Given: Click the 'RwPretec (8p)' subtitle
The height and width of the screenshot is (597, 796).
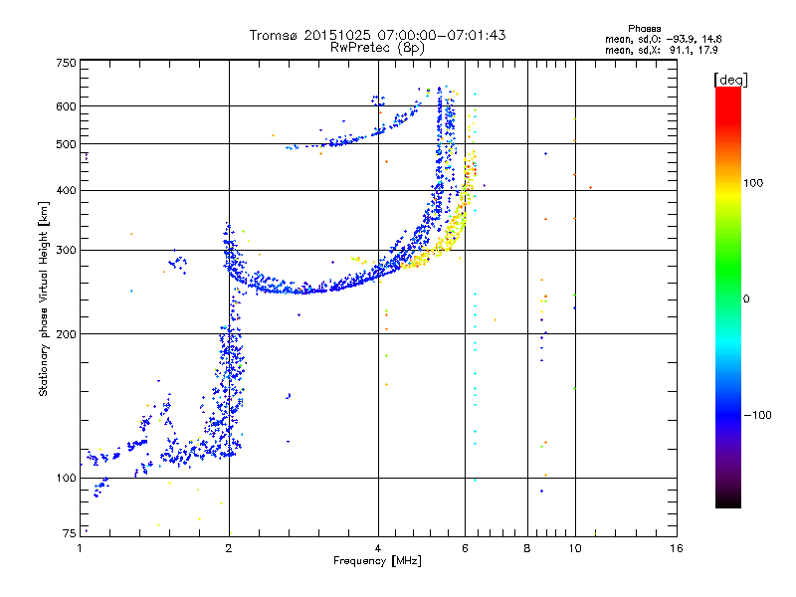Looking at the screenshot, I should pos(377,48).
